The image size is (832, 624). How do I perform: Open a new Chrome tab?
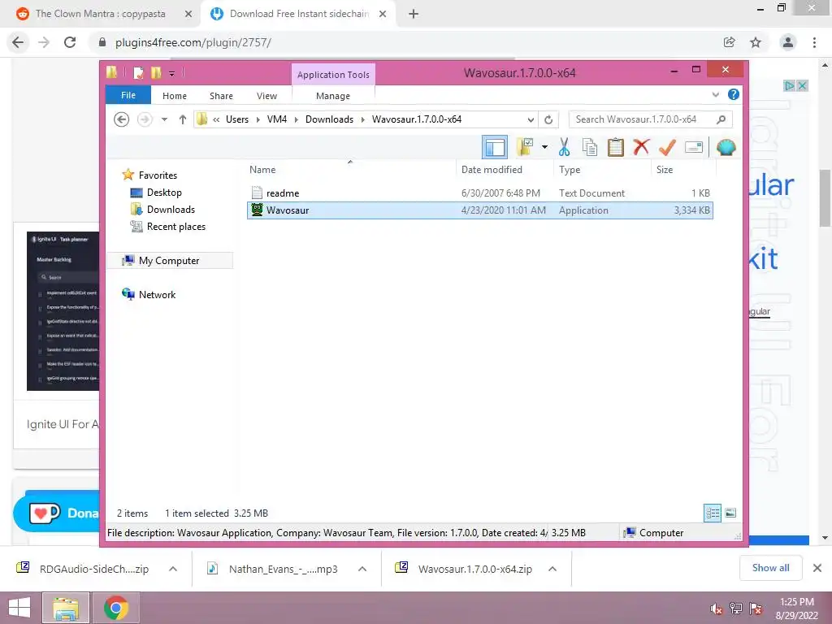click(414, 14)
